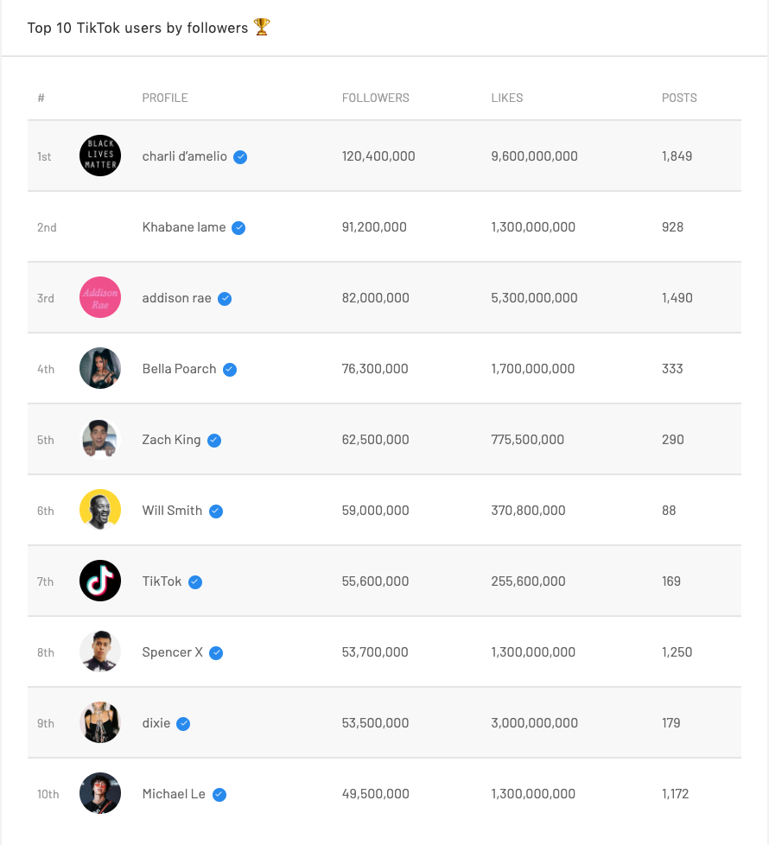Image resolution: width=769 pixels, height=845 pixels.
Task: Click the LIKES column header
Action: pos(507,98)
